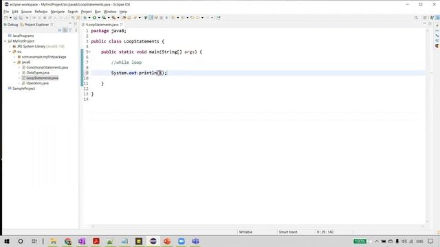440x247 pixels.
Task: Open the Source menu
Action: click(x=26, y=12)
